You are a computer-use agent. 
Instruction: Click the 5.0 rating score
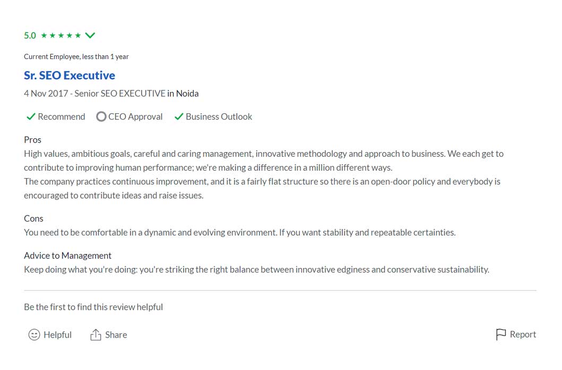[x=30, y=36]
